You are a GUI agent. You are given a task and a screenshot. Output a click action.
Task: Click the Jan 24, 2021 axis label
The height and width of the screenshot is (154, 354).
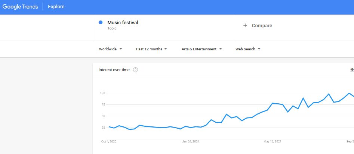coord(190,142)
